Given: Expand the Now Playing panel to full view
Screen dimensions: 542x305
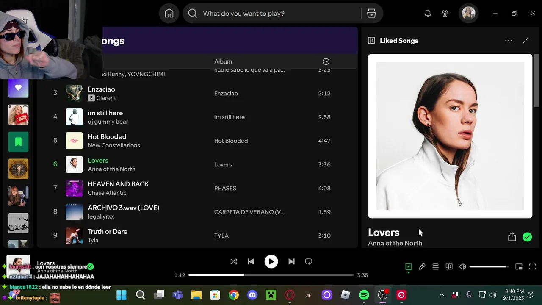Looking at the screenshot, I should tap(525, 41).
